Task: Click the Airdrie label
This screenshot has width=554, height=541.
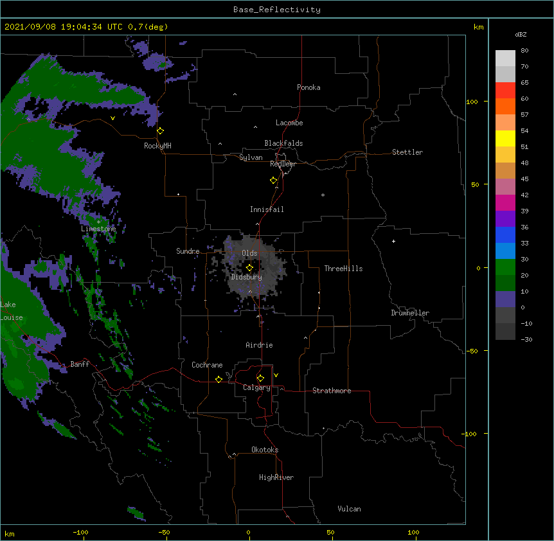Action: [x=260, y=345]
